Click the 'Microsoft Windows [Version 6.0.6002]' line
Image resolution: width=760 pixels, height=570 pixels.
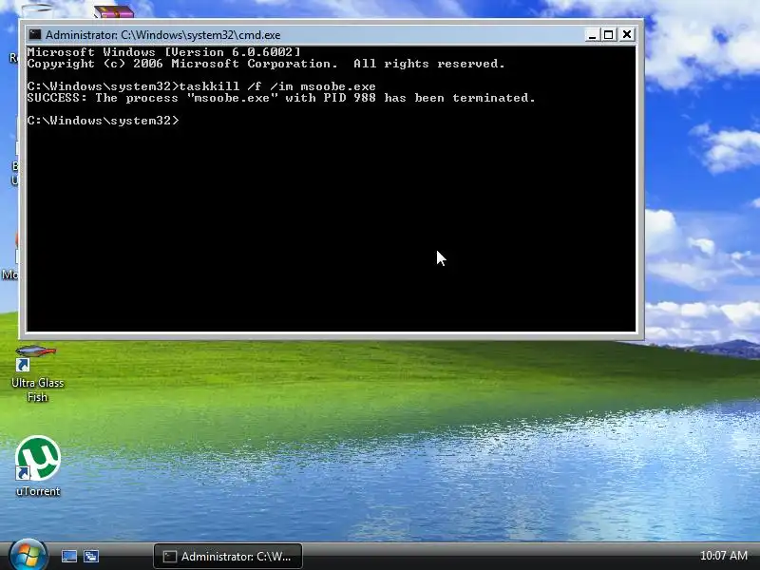163,52
